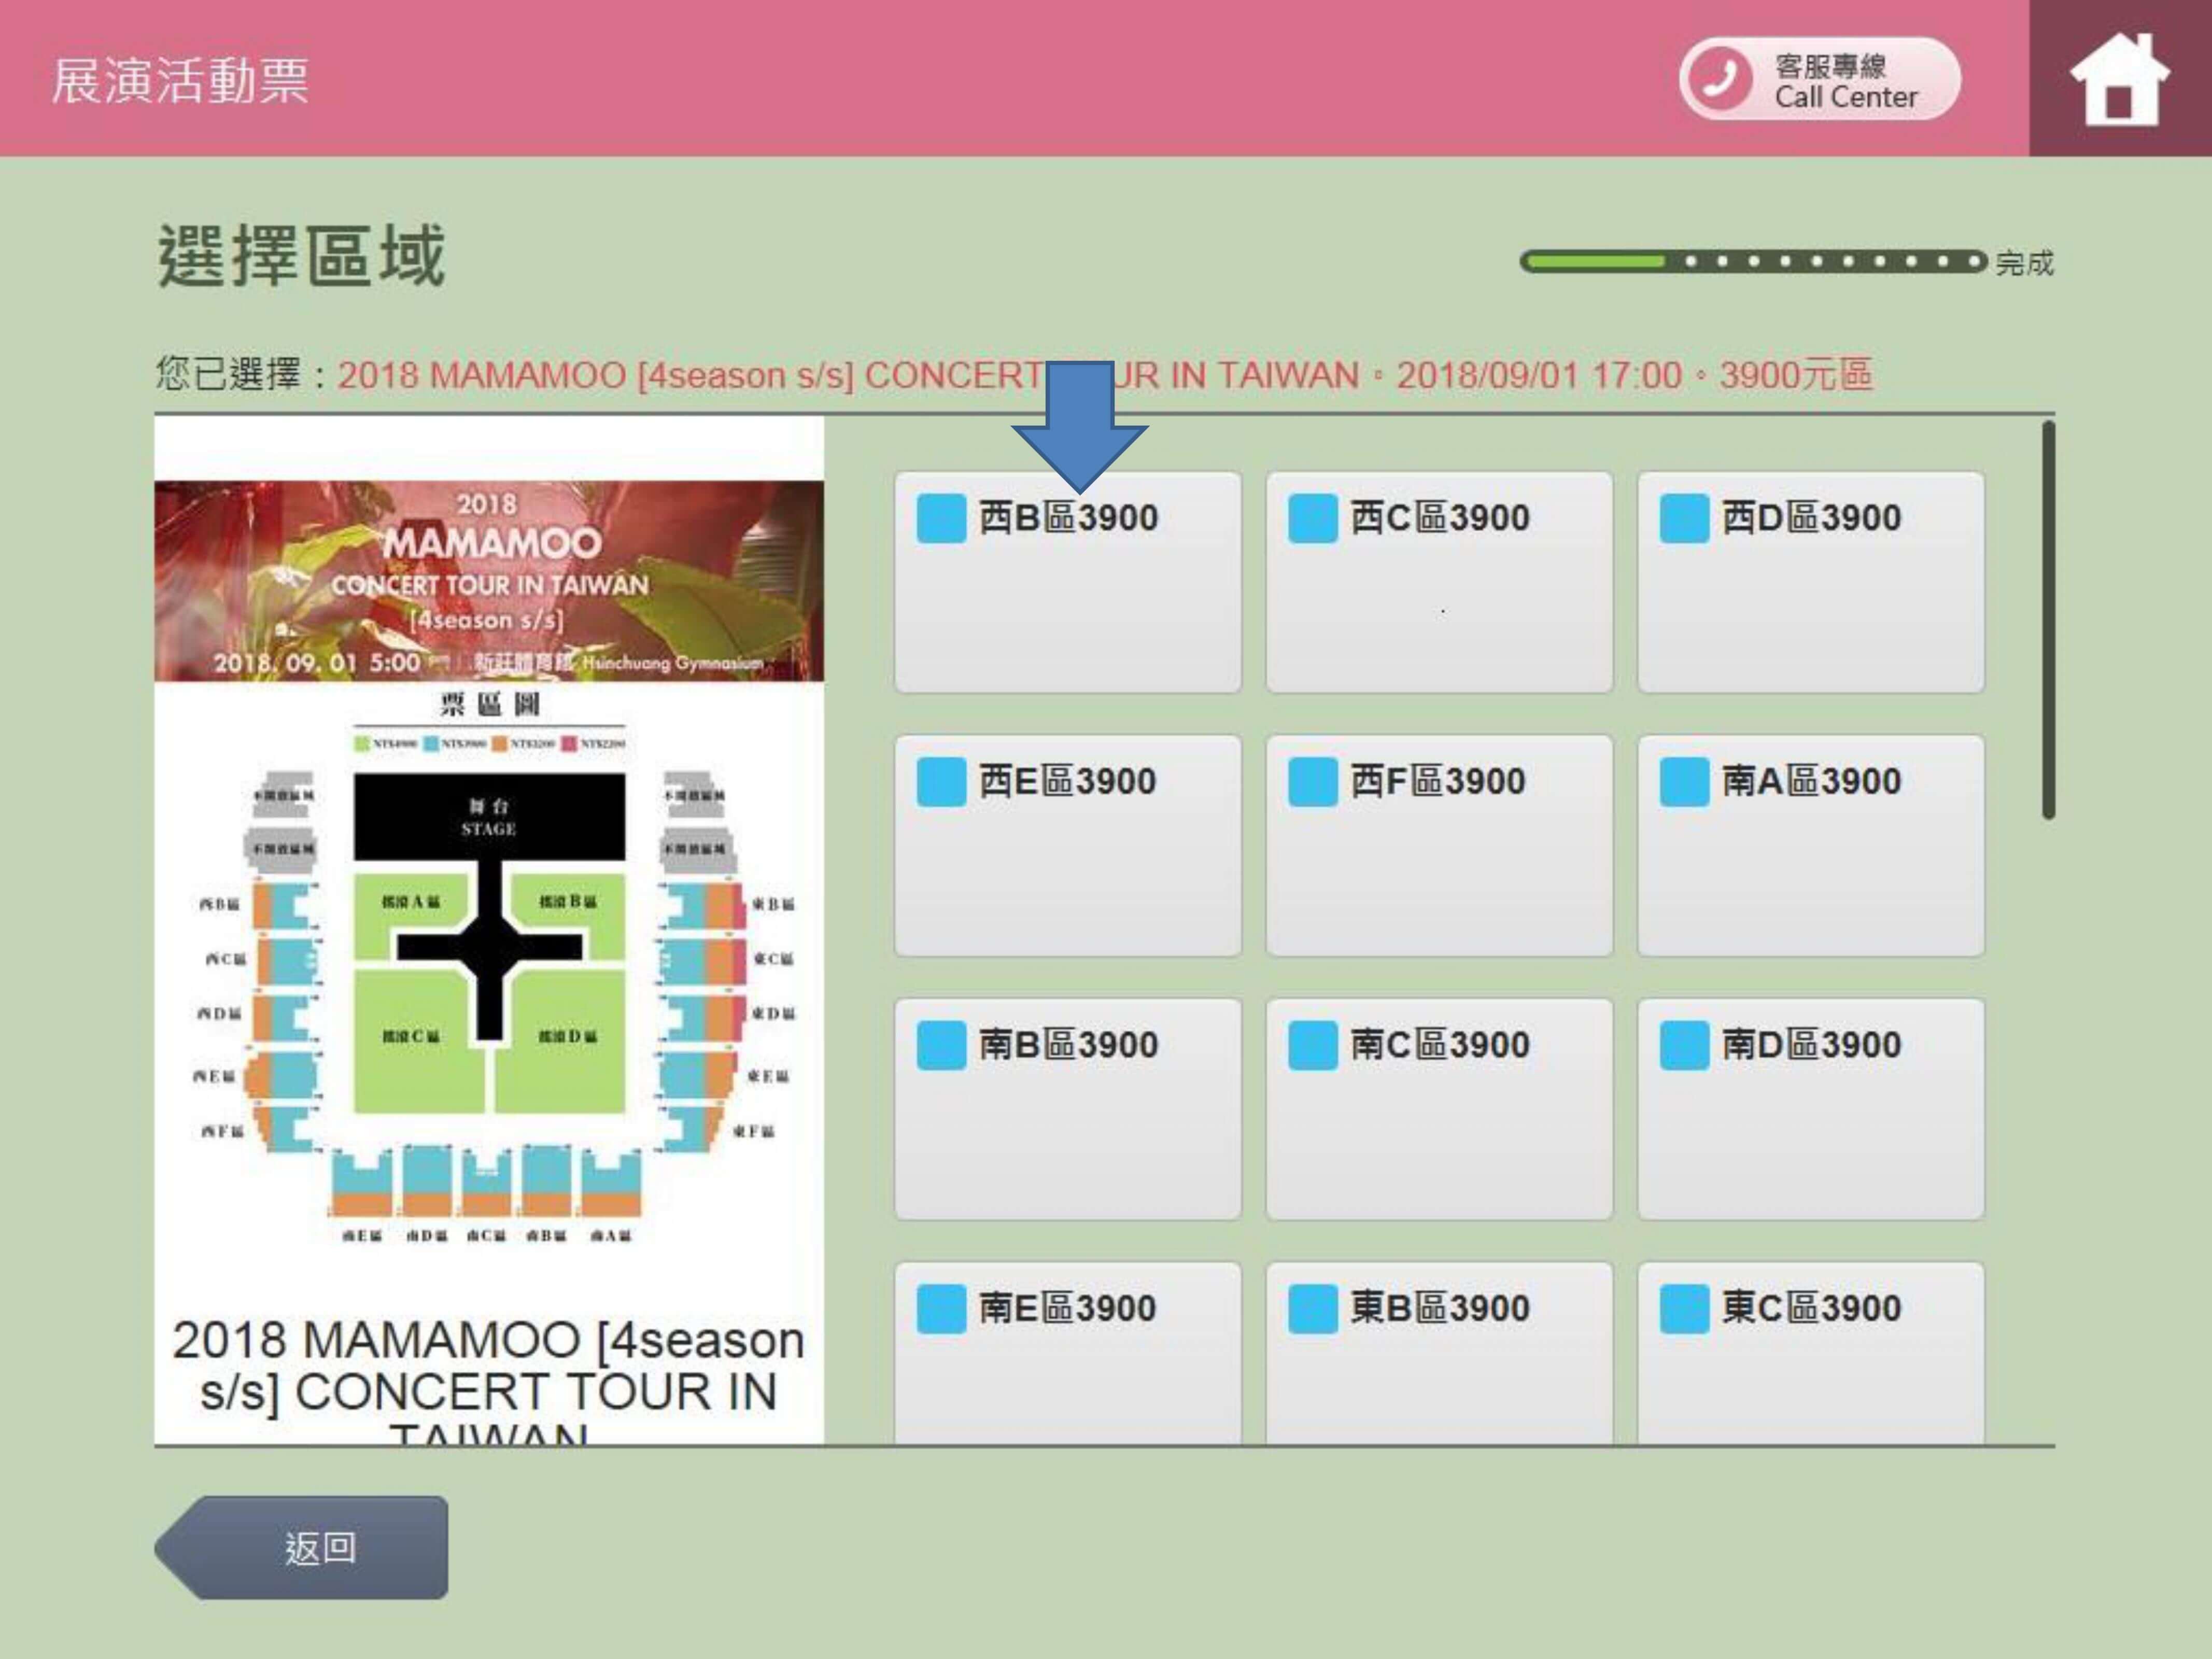Go back with the 返回 button
The height and width of the screenshot is (1659, 2212).
302,1547
